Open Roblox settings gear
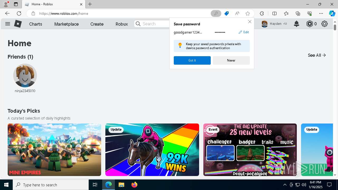This screenshot has width=338, height=190. (325, 24)
